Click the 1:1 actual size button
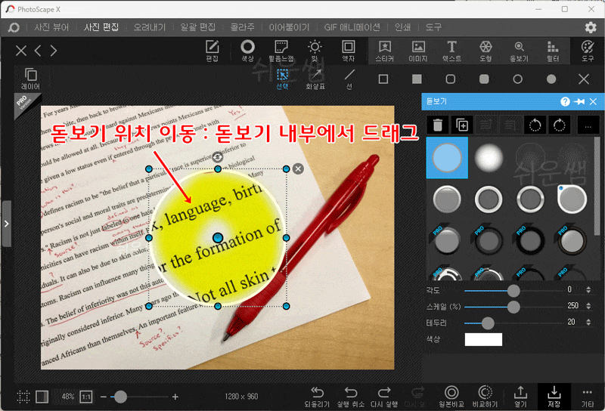Image resolution: width=605 pixels, height=411 pixels. coord(86,397)
